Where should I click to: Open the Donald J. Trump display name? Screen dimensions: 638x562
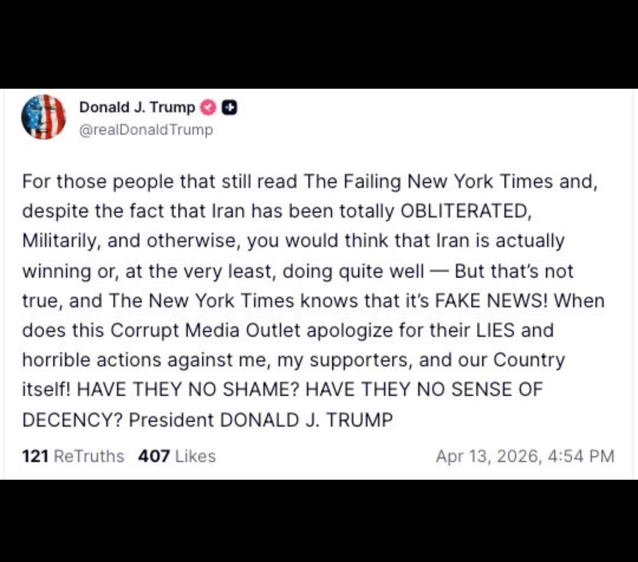pos(137,107)
